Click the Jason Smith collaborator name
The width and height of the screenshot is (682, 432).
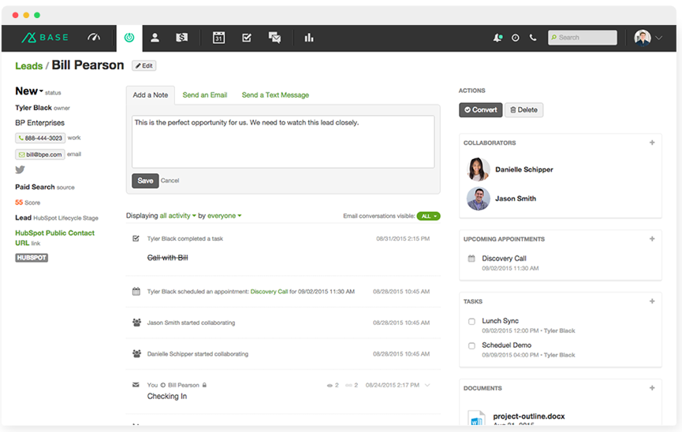516,199
